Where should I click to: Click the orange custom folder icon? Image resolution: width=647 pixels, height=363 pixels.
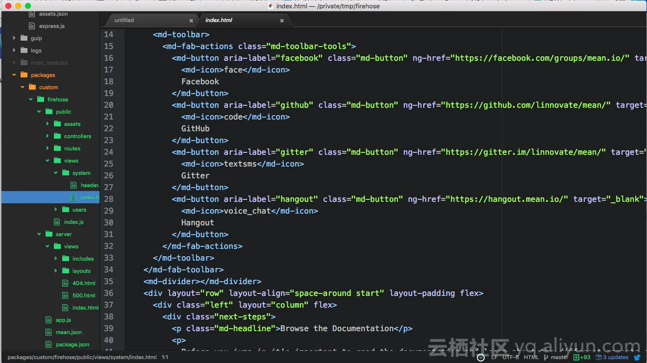tap(32, 87)
